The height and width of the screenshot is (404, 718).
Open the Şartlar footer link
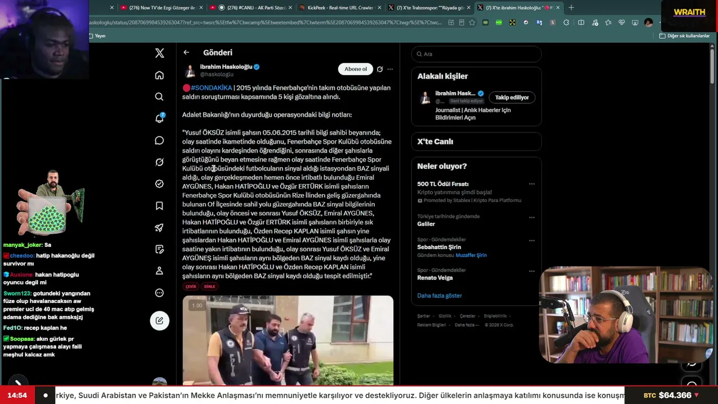click(x=424, y=316)
